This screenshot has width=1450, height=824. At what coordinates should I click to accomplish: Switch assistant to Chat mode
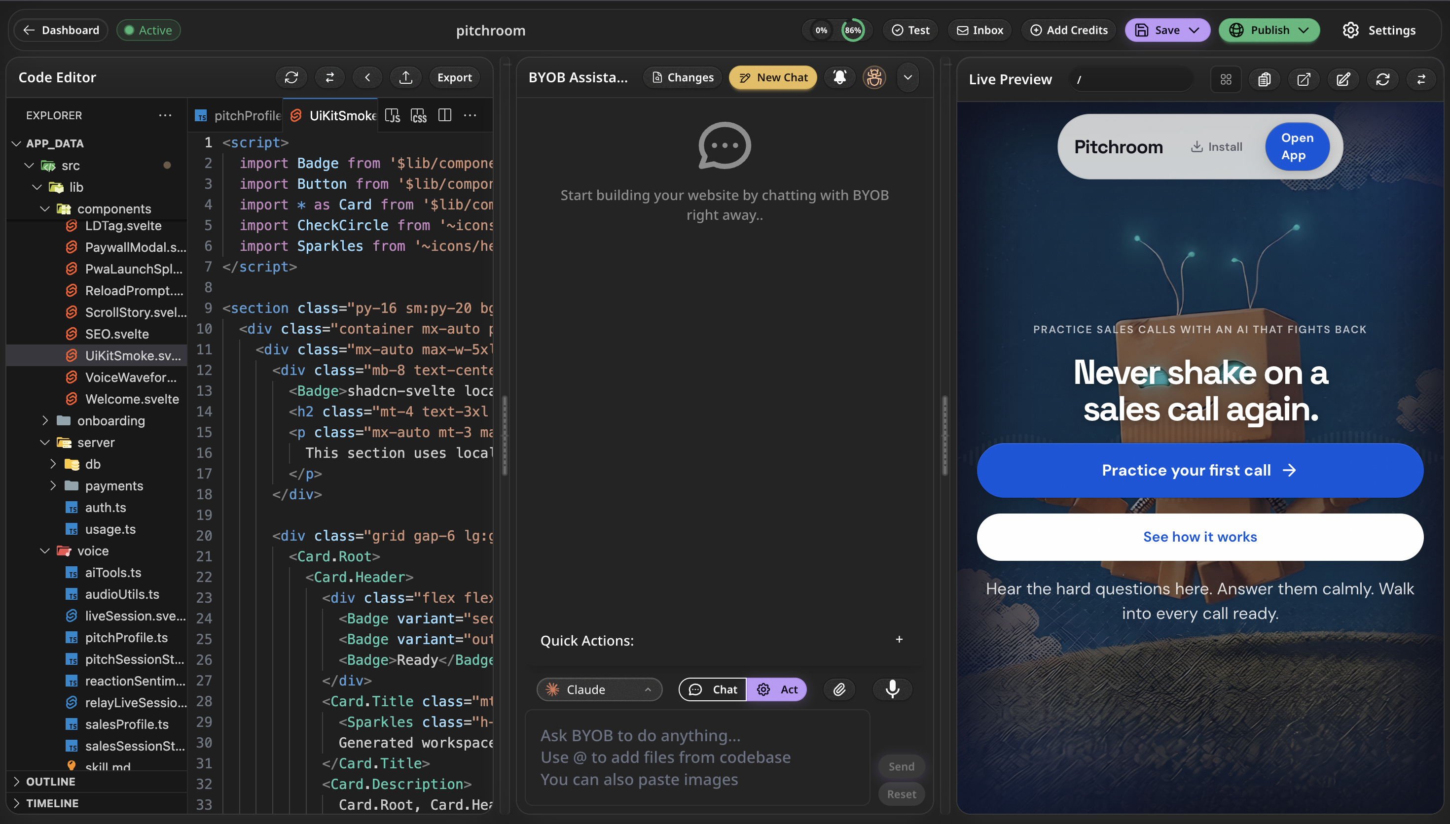tap(713, 689)
